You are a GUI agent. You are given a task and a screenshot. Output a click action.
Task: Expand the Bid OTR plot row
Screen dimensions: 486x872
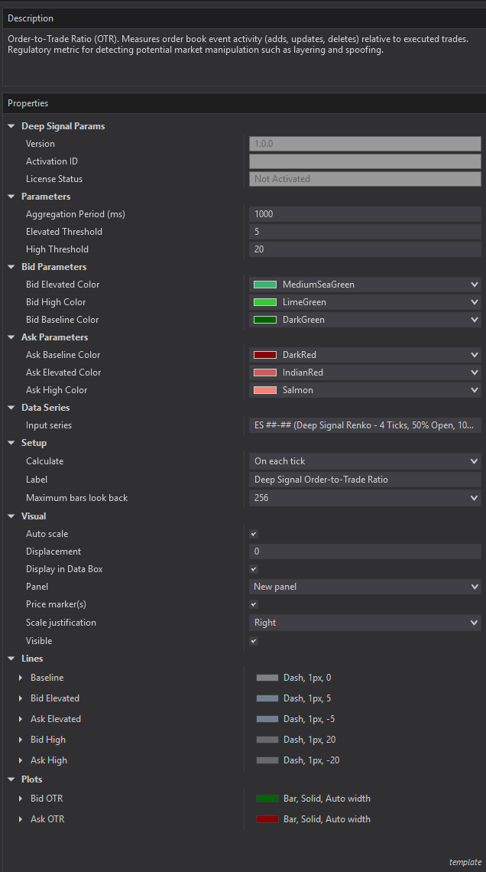(21, 799)
